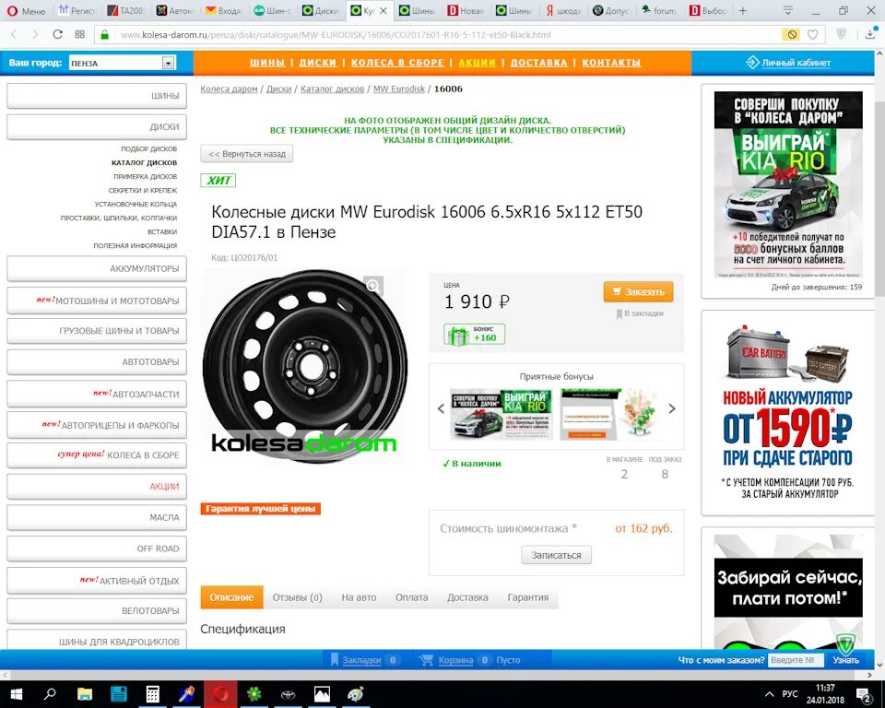The width and height of the screenshot is (885, 708).
Task: Switch to Доставка product tab
Action: click(467, 597)
